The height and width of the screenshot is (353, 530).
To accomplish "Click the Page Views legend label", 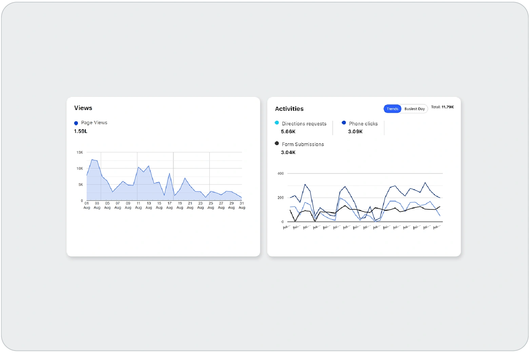I will [x=94, y=123].
